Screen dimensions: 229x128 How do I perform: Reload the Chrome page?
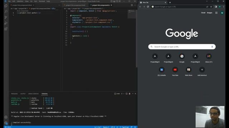[x=148, y=7]
